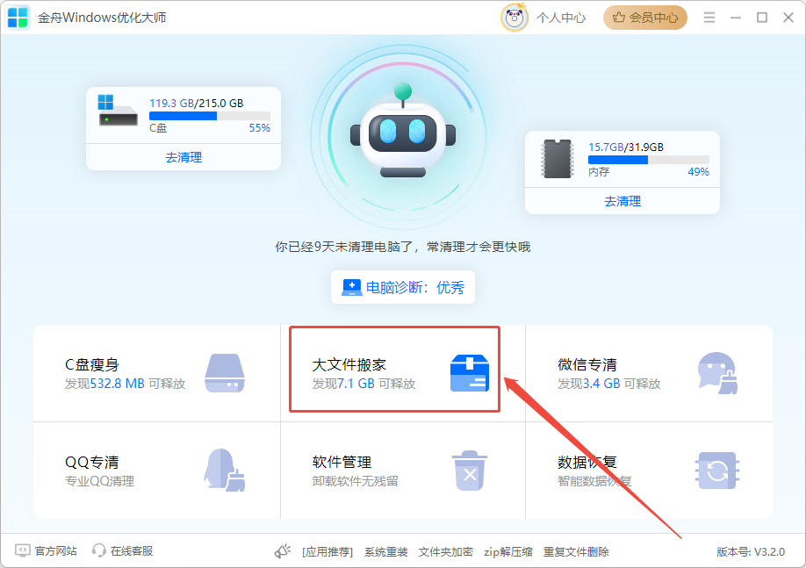Click the 在线客服 headset icon
Screen dimensions: 806x568
pyautogui.click(x=98, y=551)
